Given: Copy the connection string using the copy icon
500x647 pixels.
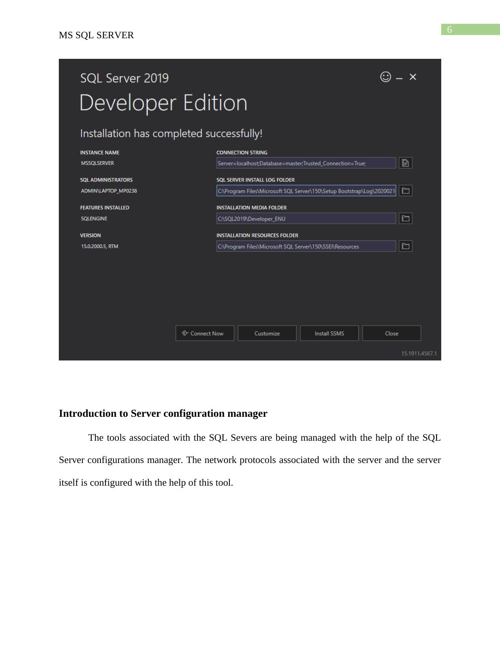Looking at the screenshot, I should tap(405, 163).
